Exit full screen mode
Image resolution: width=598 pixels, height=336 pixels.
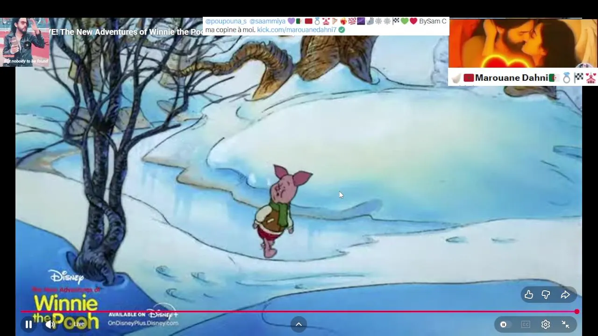pyautogui.click(x=565, y=324)
